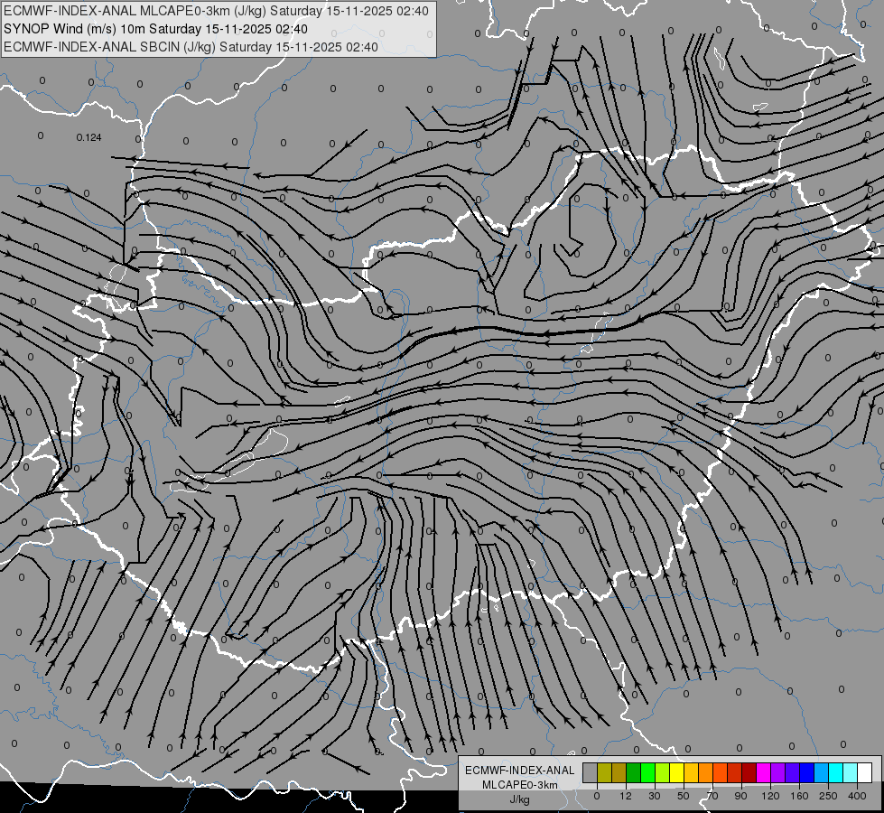Click the legend scale value 70
This screenshot has width=884, height=813.
(x=712, y=796)
